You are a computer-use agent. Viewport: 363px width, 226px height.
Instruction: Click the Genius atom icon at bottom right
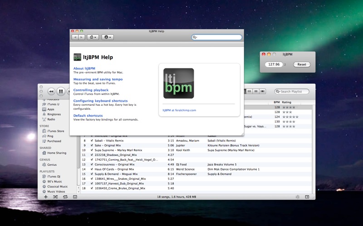click(298, 197)
